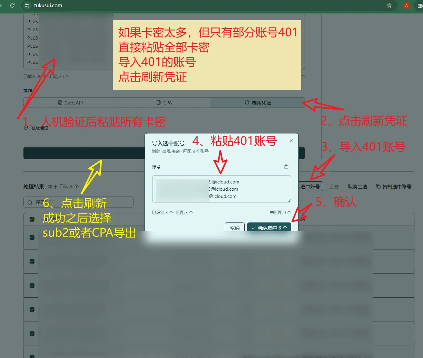Focus the 搜索账号 search field
The width and height of the screenshot is (423, 358).
coord(78,202)
